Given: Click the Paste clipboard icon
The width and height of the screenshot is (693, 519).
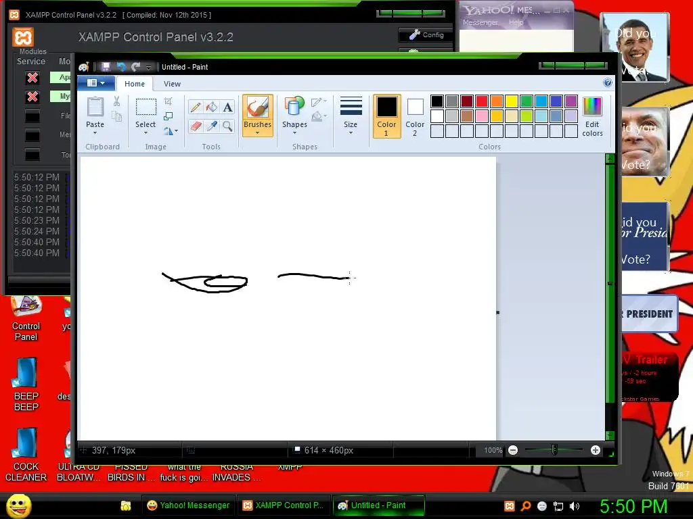Looking at the screenshot, I should pos(95,107).
